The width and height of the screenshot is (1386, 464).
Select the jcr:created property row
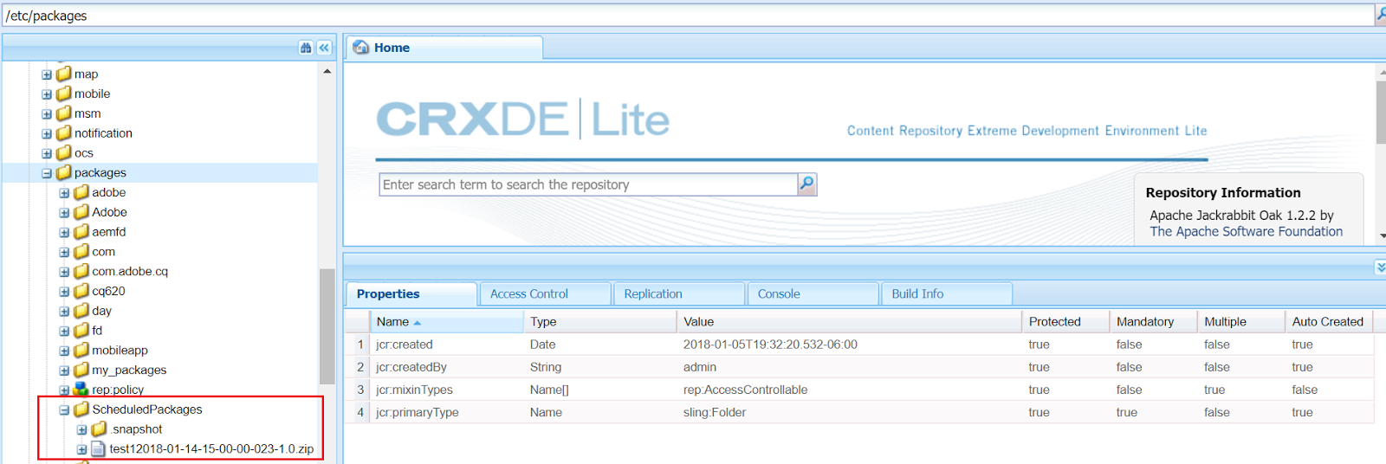pos(859,345)
